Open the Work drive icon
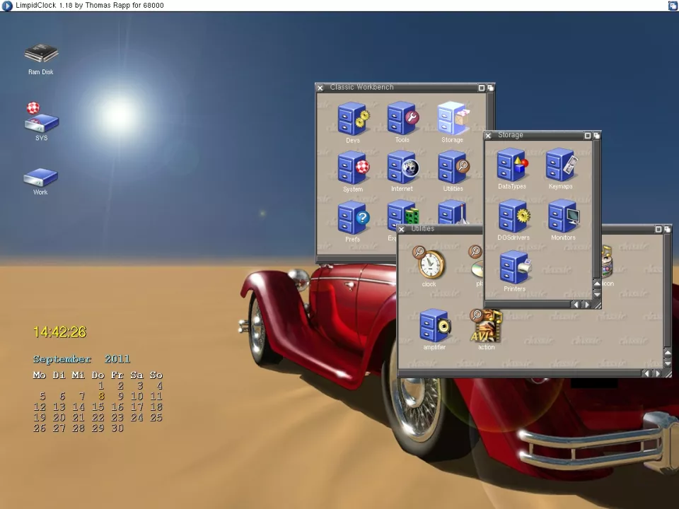 [40, 177]
